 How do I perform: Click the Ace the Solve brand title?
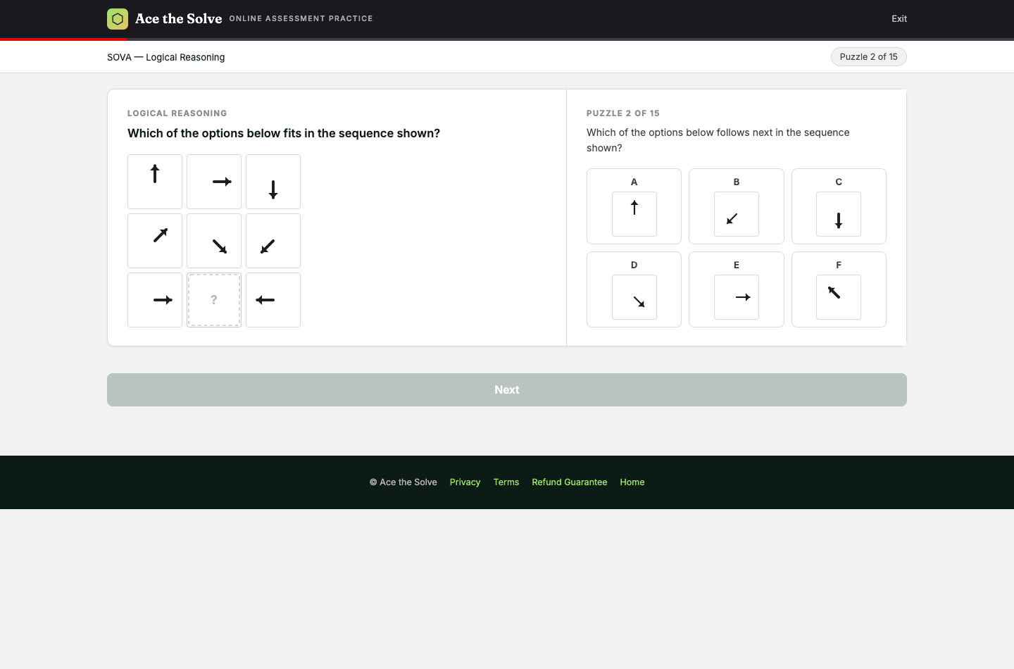click(x=178, y=19)
